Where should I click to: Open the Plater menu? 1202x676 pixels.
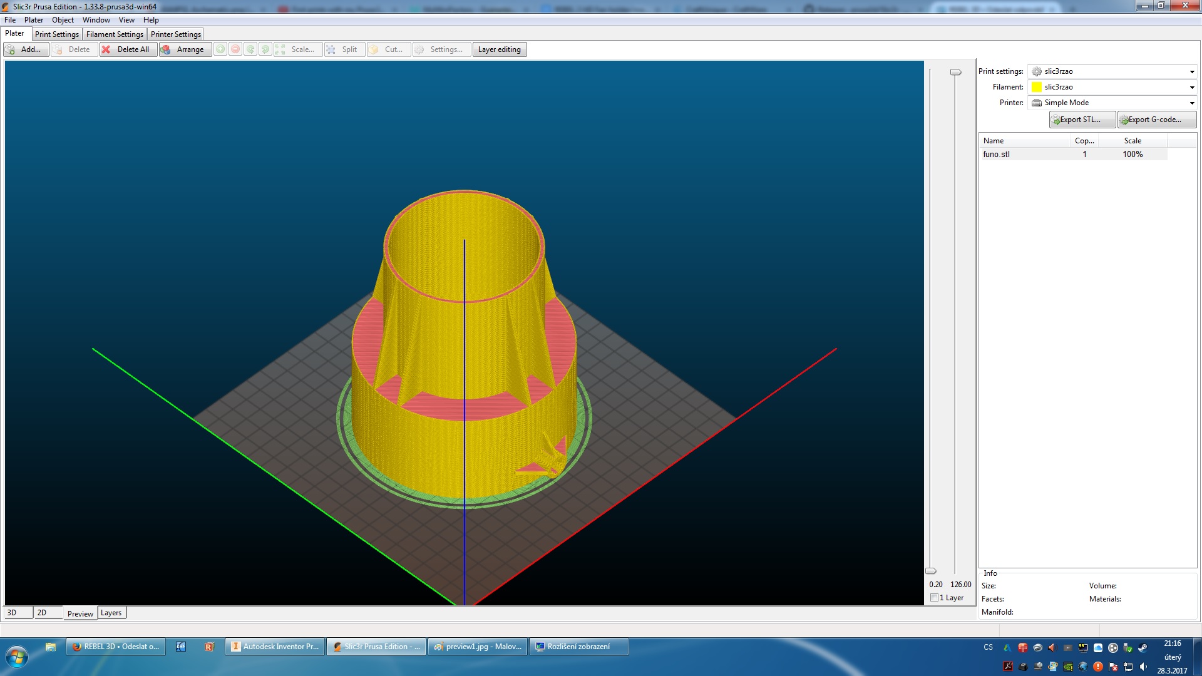(34, 20)
